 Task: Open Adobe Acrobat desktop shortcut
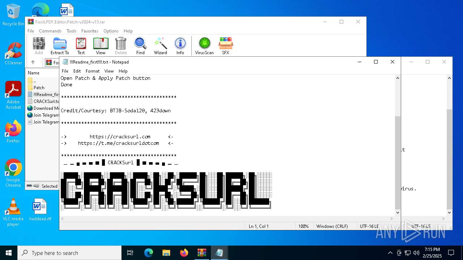coord(13,95)
